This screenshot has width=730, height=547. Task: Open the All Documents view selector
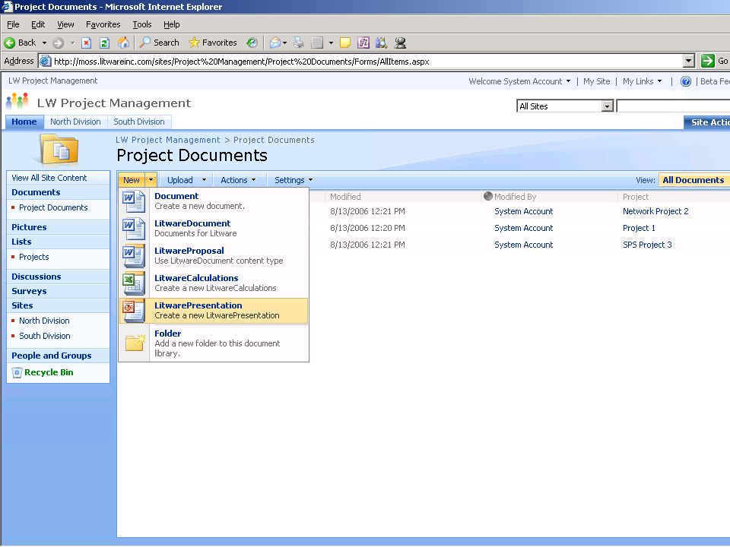pos(693,180)
